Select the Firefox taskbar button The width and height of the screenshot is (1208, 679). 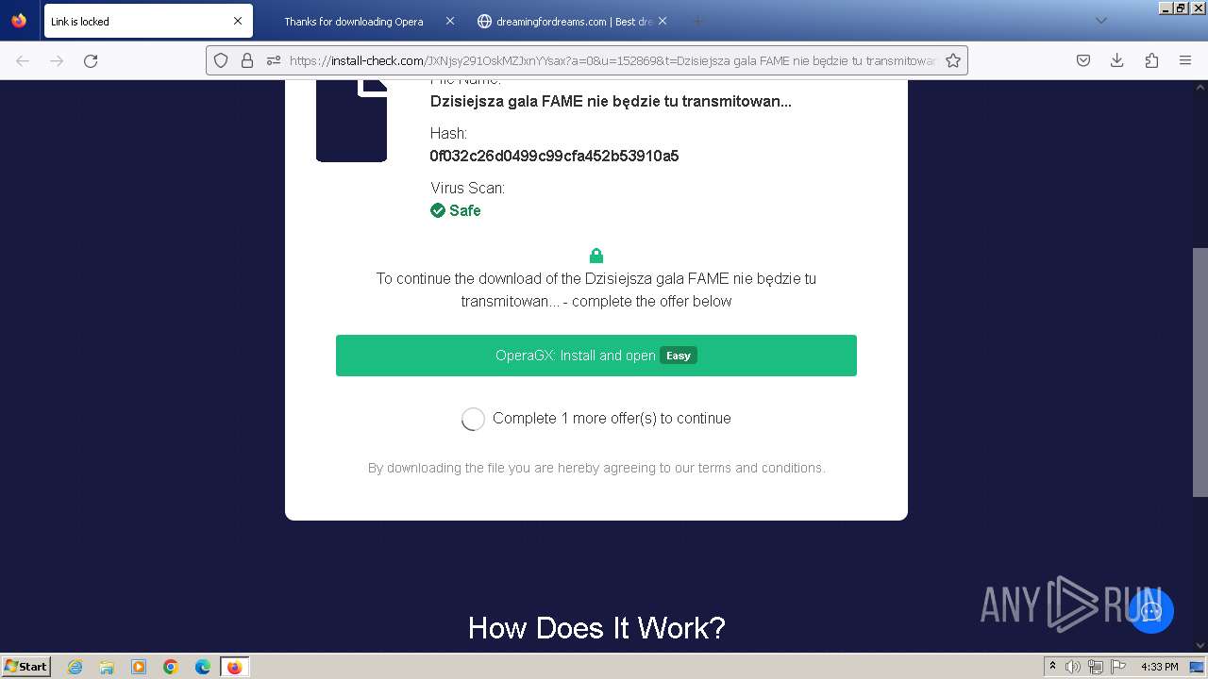point(235,667)
